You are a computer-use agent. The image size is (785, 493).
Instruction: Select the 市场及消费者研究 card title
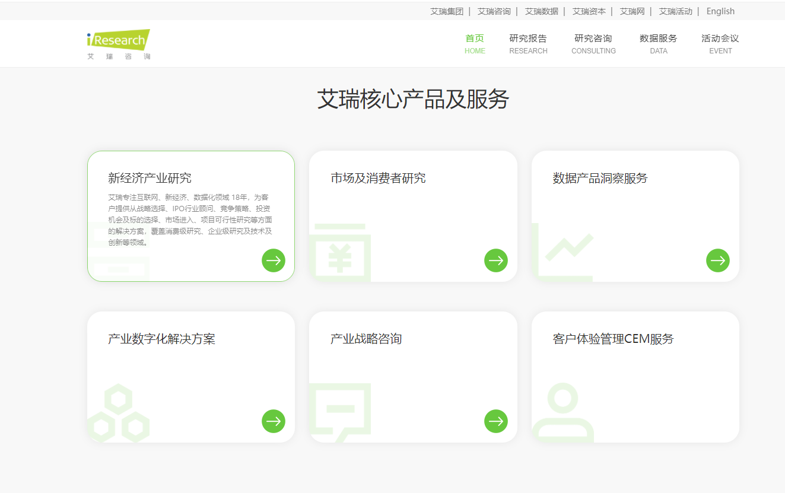tap(378, 178)
